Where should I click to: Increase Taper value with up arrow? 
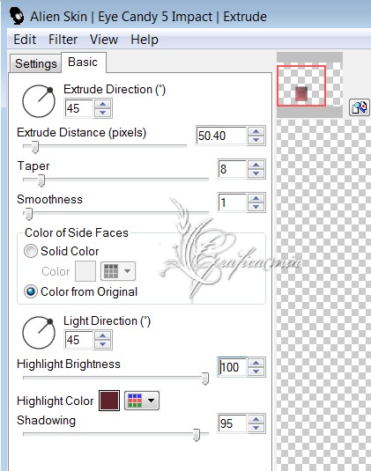pyautogui.click(x=256, y=165)
